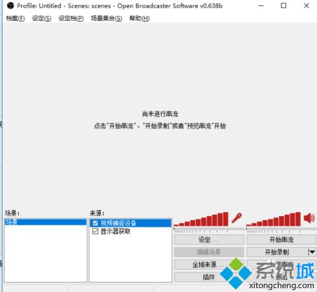Screen dimensions: 317x292
Task: Toggle the 视频捕捉设备 source checkbox
Action: coord(95,223)
